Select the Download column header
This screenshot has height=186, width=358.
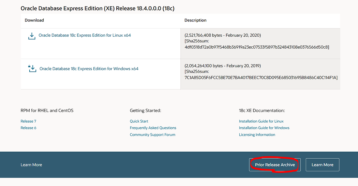point(34,20)
